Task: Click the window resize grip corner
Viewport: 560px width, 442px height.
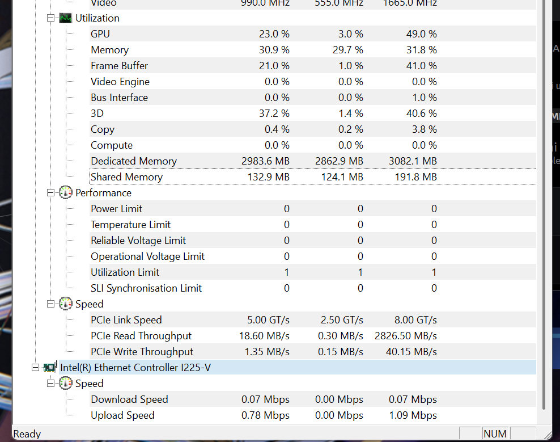Action: coord(547,435)
